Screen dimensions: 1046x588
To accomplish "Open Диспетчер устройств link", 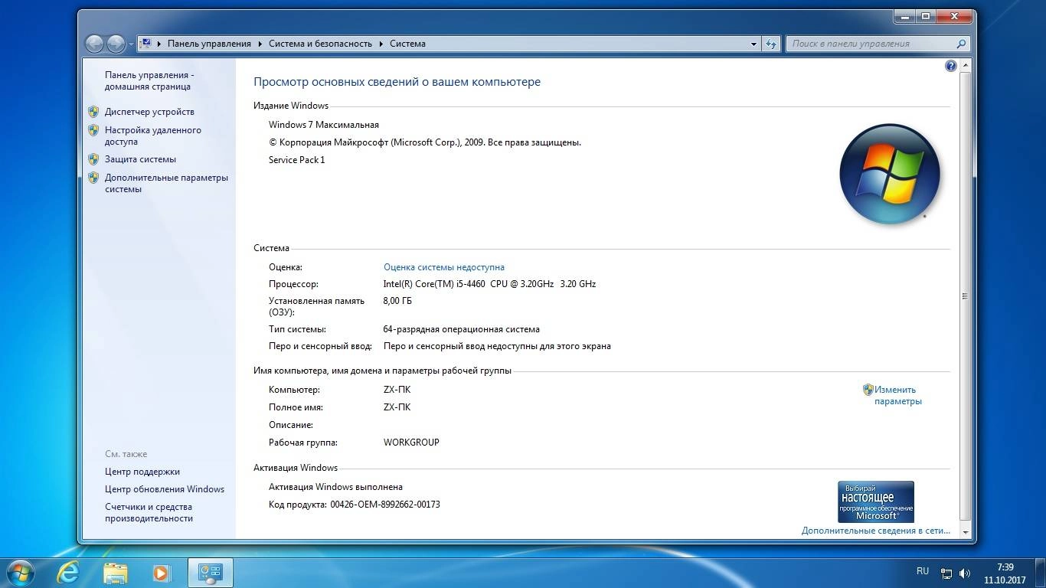I will (x=149, y=112).
